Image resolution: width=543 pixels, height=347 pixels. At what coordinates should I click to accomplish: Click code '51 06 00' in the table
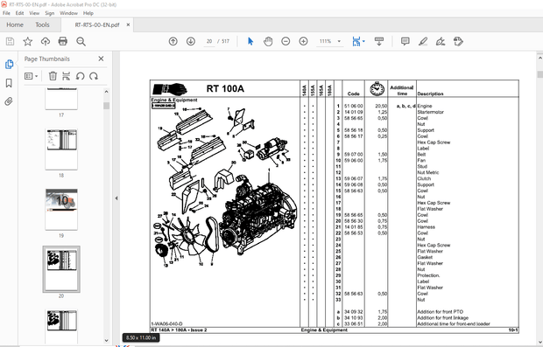(x=353, y=106)
